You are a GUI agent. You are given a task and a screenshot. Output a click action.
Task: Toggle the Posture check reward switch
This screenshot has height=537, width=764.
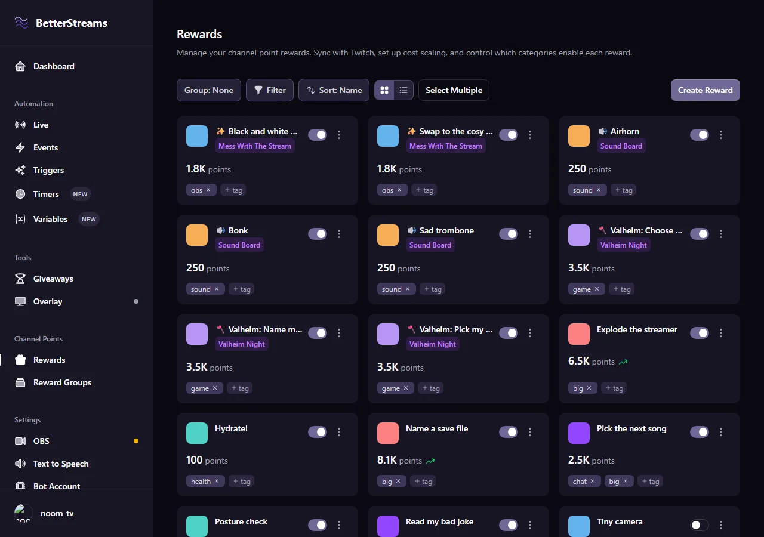(x=318, y=525)
